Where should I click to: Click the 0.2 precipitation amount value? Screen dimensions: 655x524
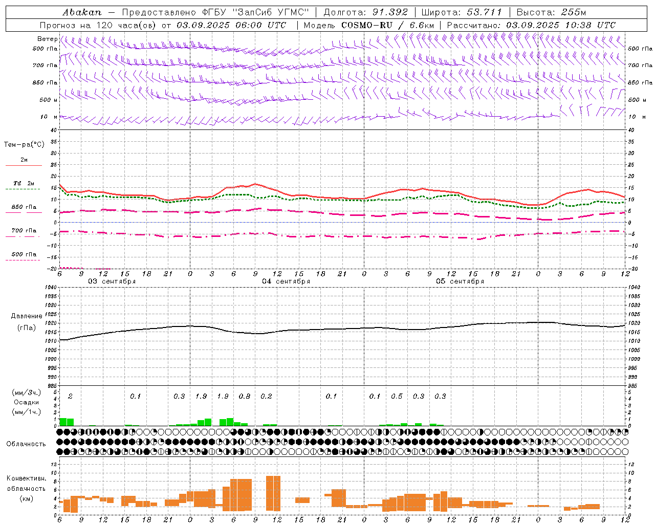point(266,396)
